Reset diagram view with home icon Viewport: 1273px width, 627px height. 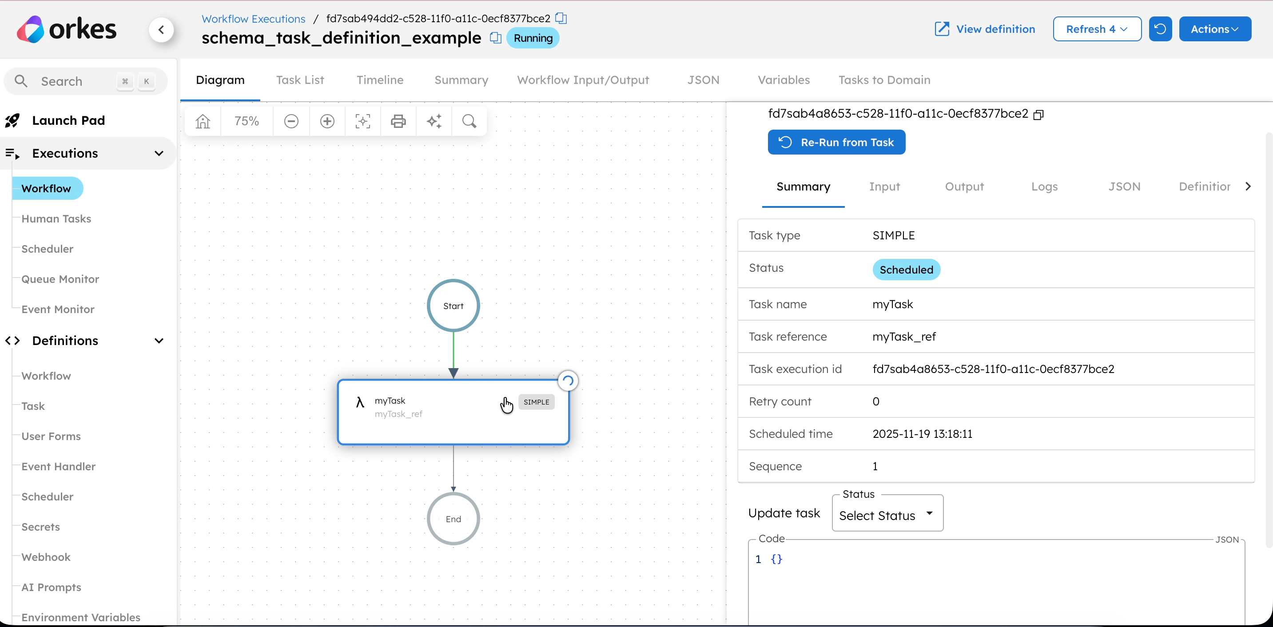tap(203, 120)
